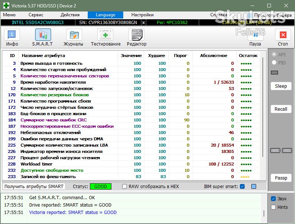Select row Суммарное количество записанных LBA
The width and height of the screenshot is (295, 224).
click(x=131, y=145)
